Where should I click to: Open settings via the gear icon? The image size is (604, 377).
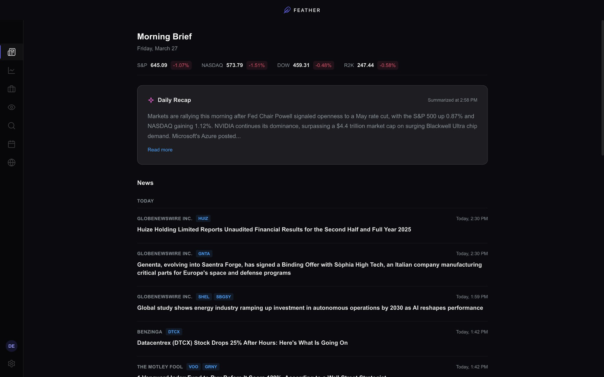pyautogui.click(x=11, y=363)
